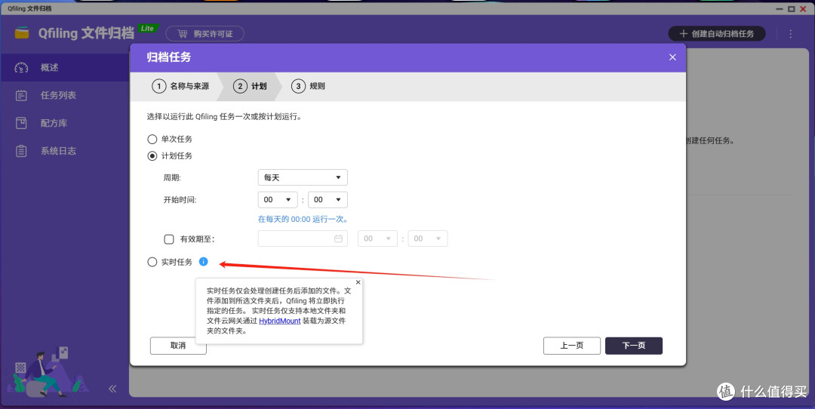The width and height of the screenshot is (815, 409).
Task: Enable the 有效期至 checkbox
Action: click(x=169, y=239)
